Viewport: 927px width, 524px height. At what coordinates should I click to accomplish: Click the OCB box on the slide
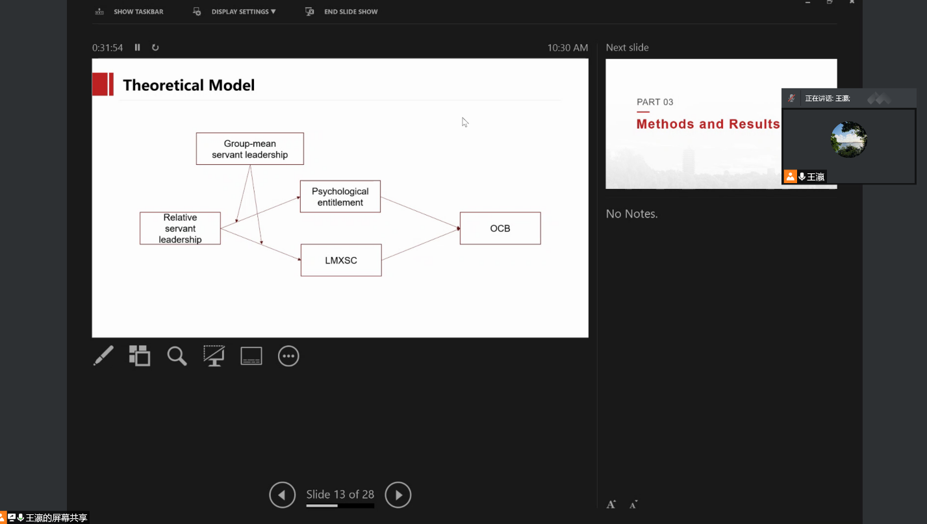tap(500, 229)
